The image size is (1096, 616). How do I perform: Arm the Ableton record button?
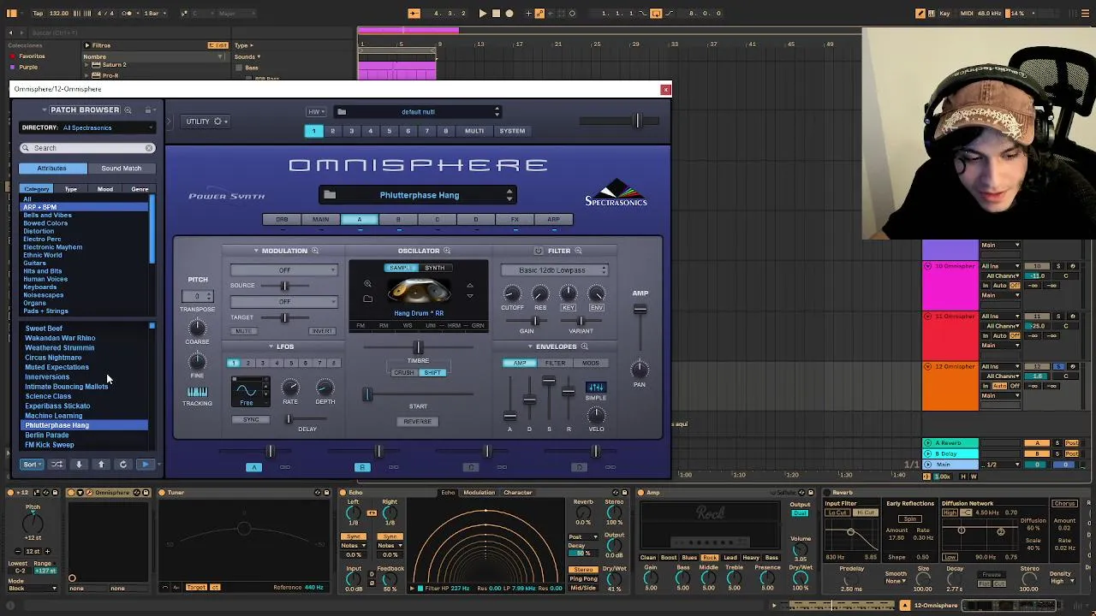509,13
